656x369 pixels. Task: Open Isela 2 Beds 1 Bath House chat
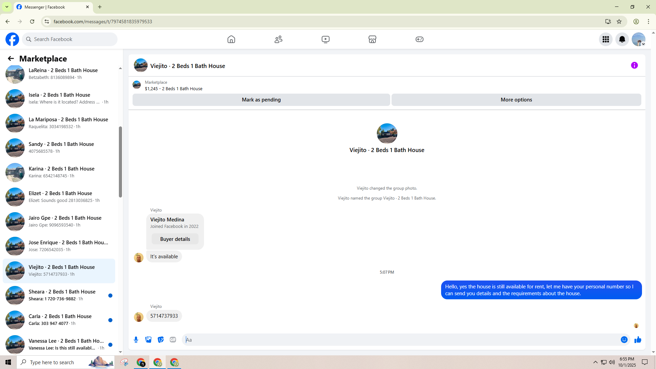[x=59, y=98]
